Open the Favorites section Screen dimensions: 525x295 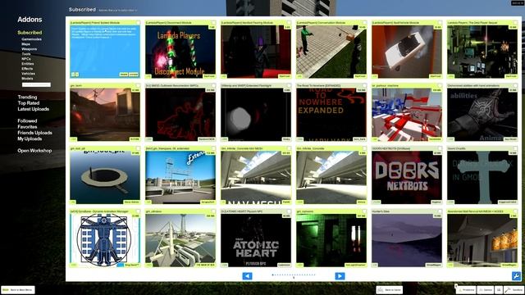coord(27,127)
